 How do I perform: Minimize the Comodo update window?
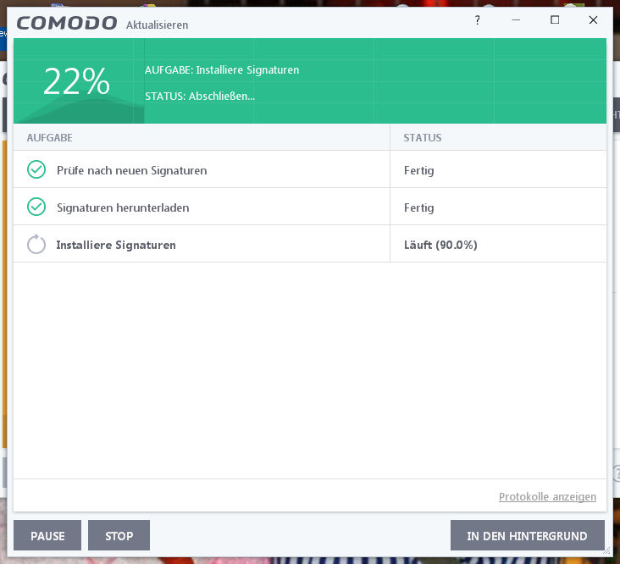point(516,19)
